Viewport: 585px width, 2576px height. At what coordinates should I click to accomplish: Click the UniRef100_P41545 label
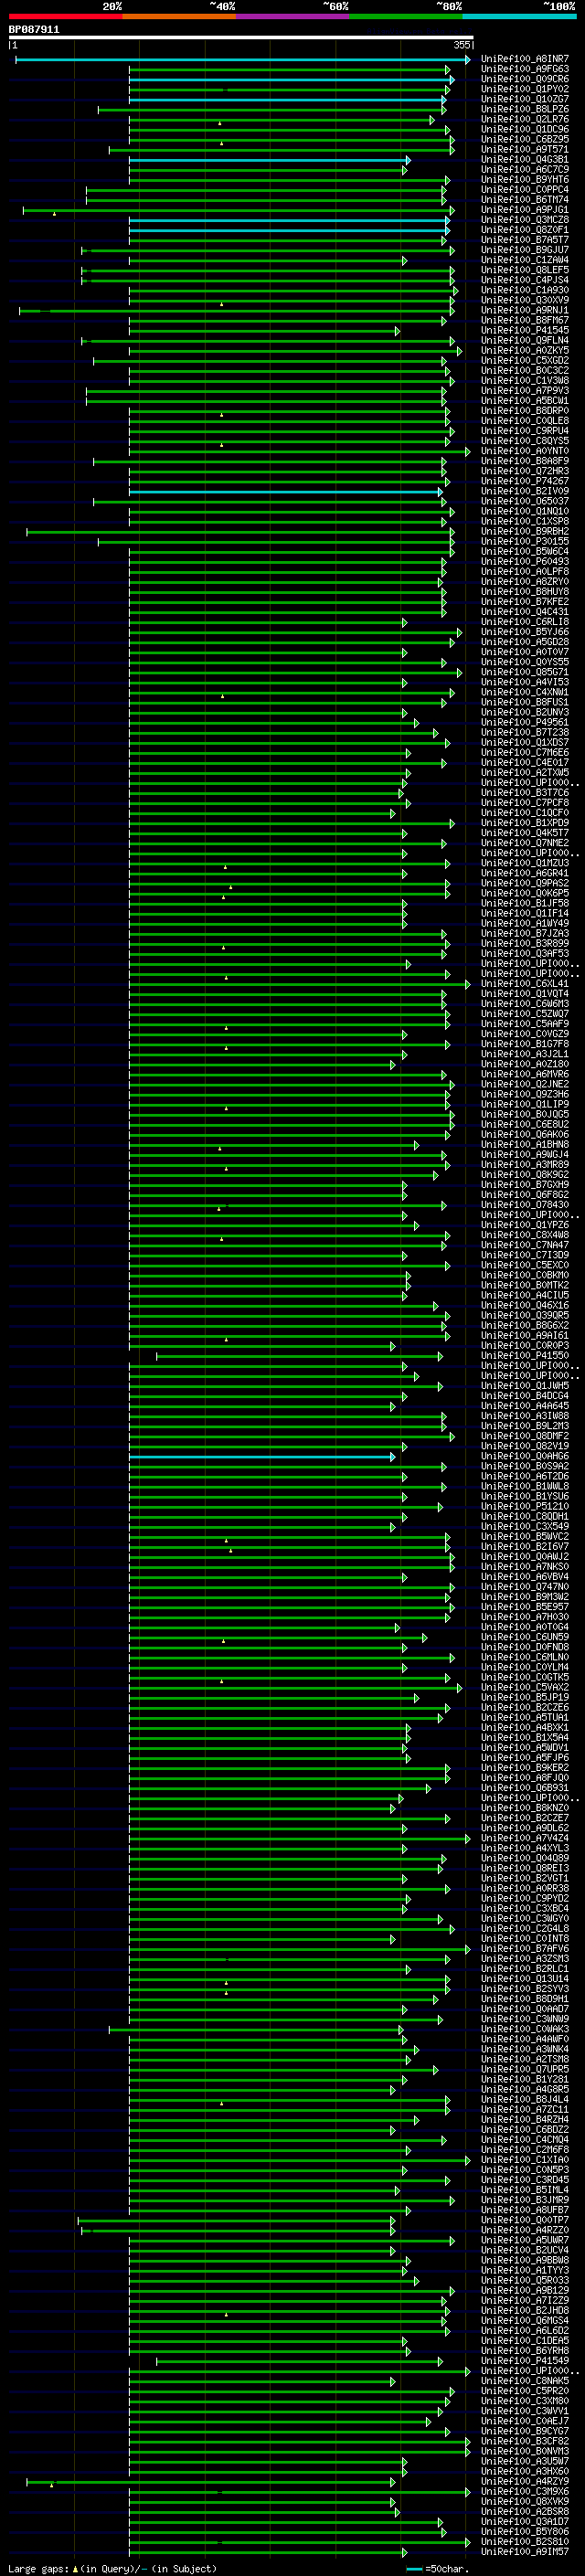point(525,330)
